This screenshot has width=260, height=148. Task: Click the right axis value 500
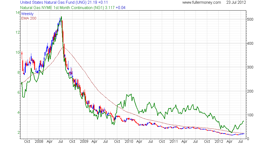click(x=250, y=19)
